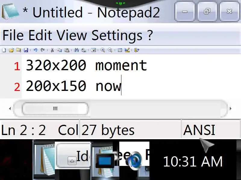
Task: Open the Settings menu
Action: point(117,35)
